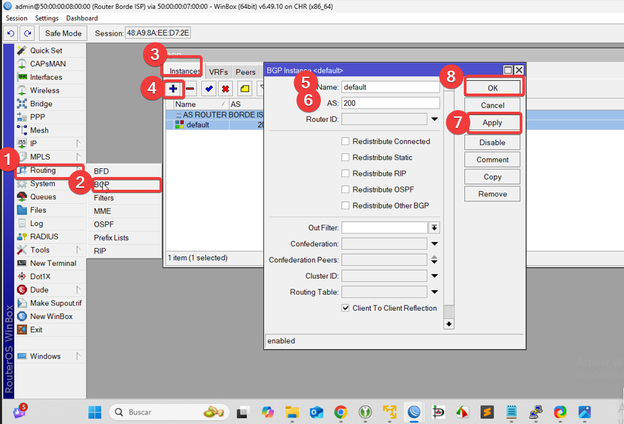Click the red X disable icon
The width and height of the screenshot is (624, 424).
(x=226, y=89)
